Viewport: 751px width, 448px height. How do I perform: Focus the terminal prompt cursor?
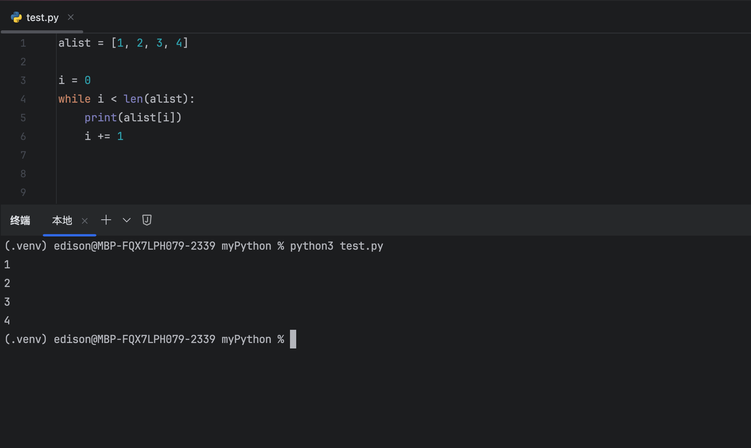tap(293, 339)
